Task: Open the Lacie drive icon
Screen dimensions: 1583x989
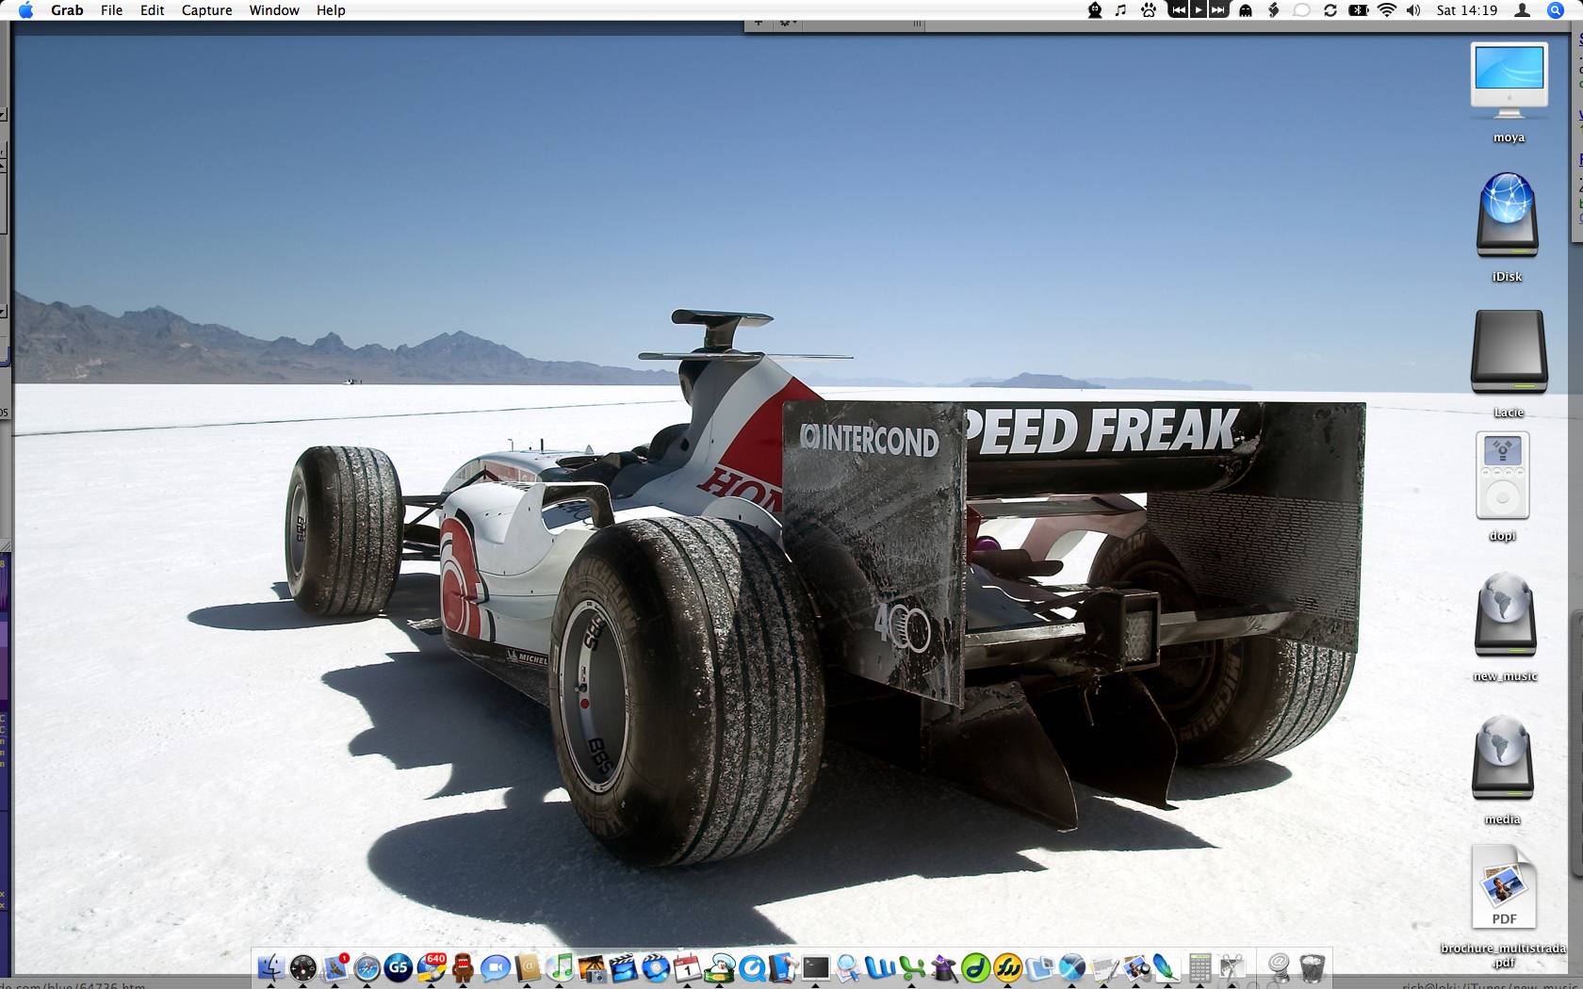Action: [x=1508, y=353]
